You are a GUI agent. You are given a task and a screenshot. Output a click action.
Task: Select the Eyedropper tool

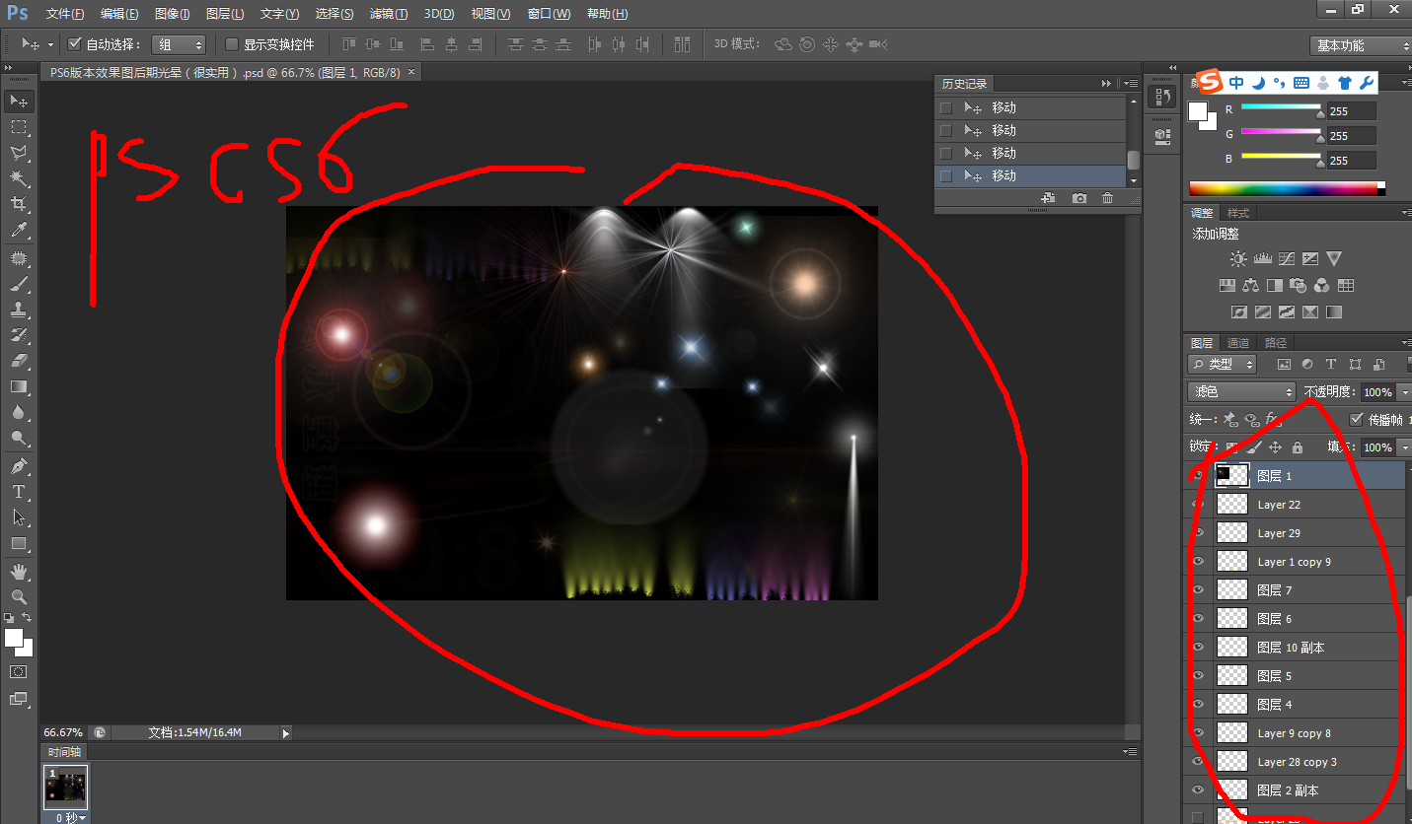click(19, 231)
